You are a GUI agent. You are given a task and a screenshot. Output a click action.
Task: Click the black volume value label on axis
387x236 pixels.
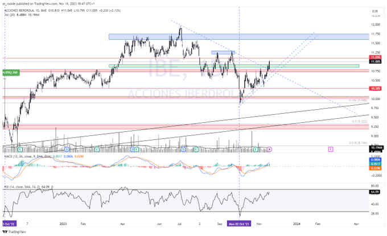(x=376, y=147)
